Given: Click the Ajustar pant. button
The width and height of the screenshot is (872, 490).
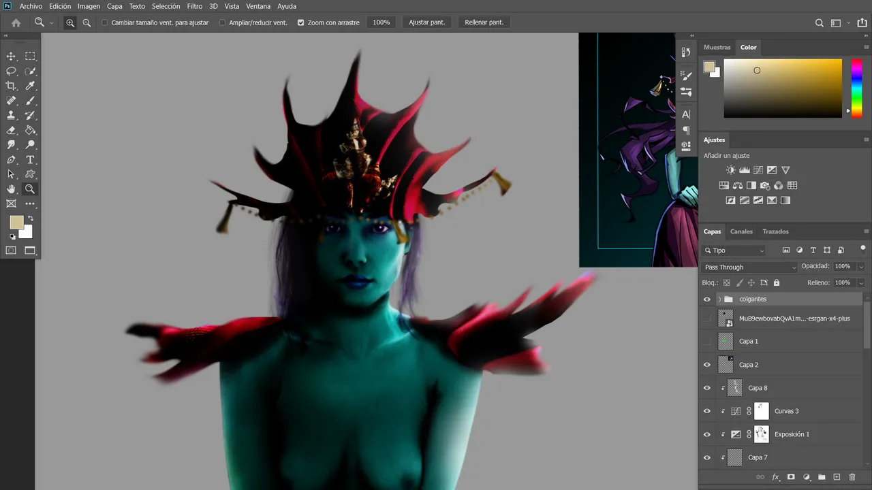Looking at the screenshot, I should coord(426,22).
